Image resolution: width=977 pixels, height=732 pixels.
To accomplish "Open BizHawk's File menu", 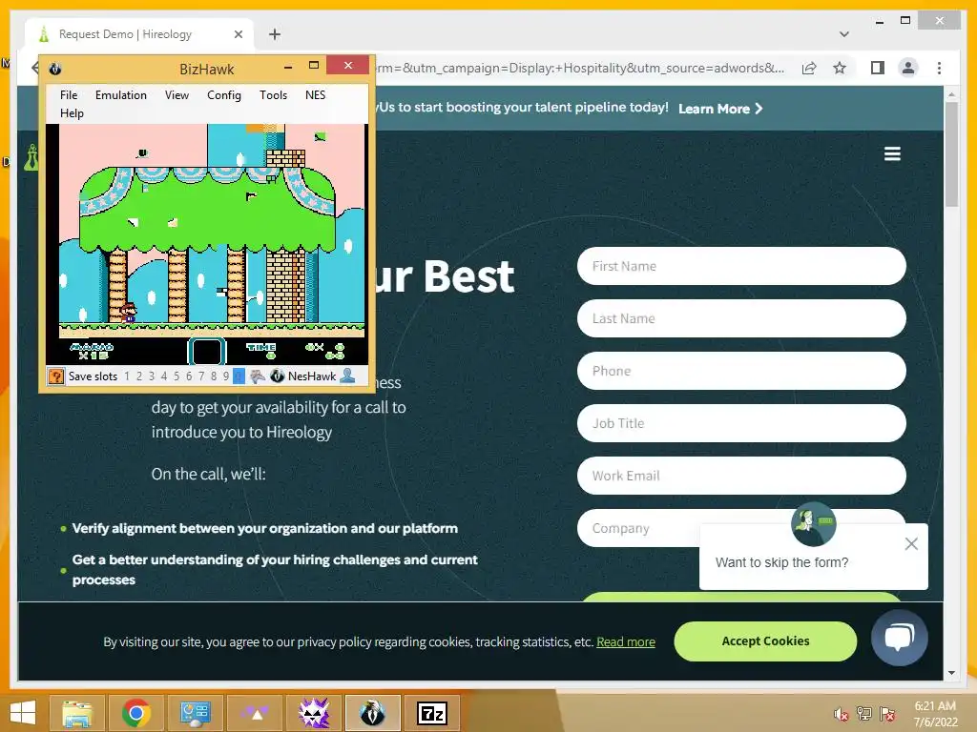I will click(69, 95).
